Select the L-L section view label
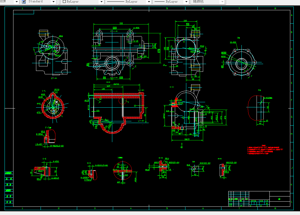Image resolution: width=300 pixels, height=215 pixels. (x=44, y=91)
